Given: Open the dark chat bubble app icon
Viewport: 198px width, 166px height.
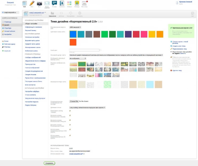Looking at the screenshot, I should tap(54, 4).
